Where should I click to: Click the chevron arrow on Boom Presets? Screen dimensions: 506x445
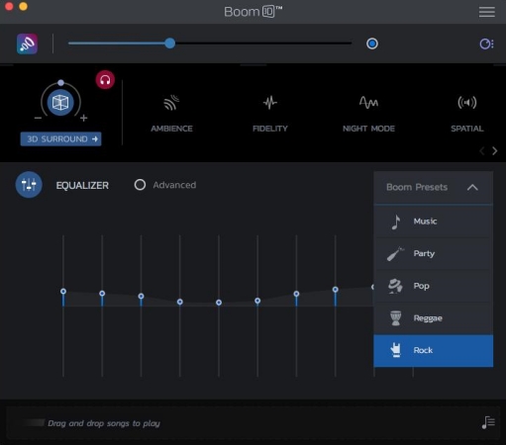[x=472, y=188]
